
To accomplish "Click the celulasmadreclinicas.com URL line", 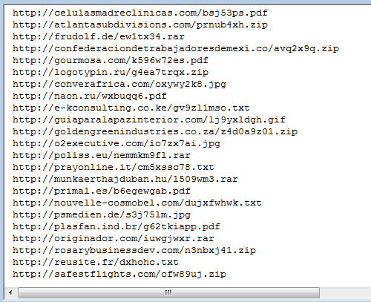I will point(140,13).
